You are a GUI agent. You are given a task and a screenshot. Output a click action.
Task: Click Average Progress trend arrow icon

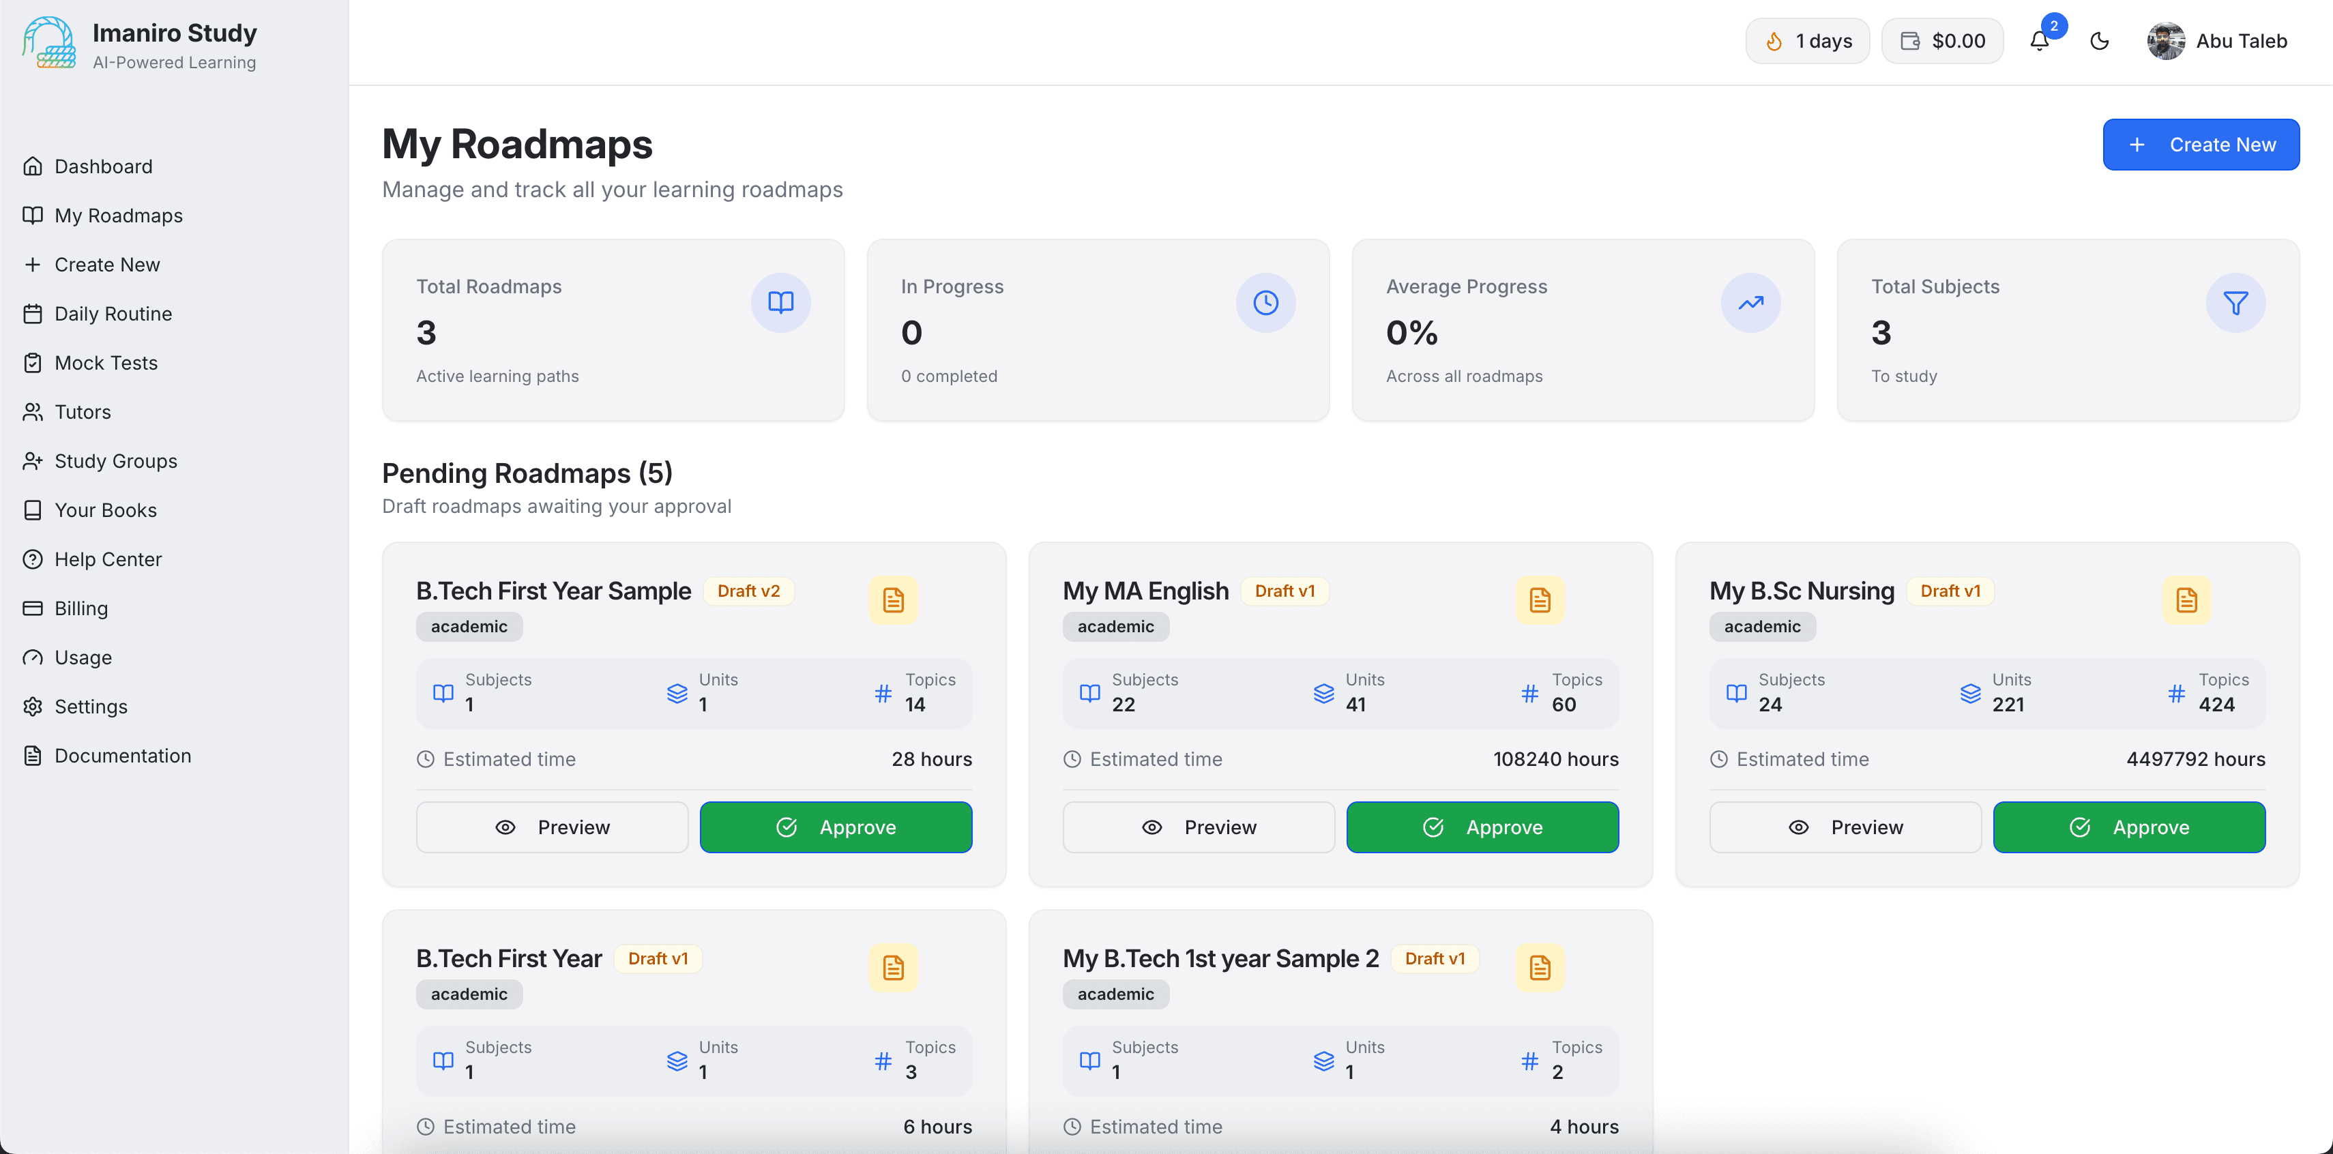[x=1750, y=303]
